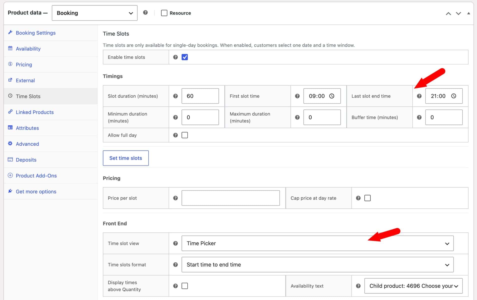Click the external-link icon beside External
Viewport: 477px width, 300px height.
click(10, 80)
